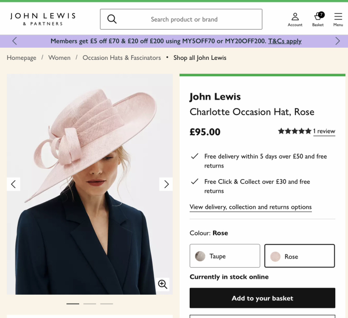Click the John Lewis & Partners logo
Image resolution: width=348 pixels, height=318 pixels.
coord(43,19)
